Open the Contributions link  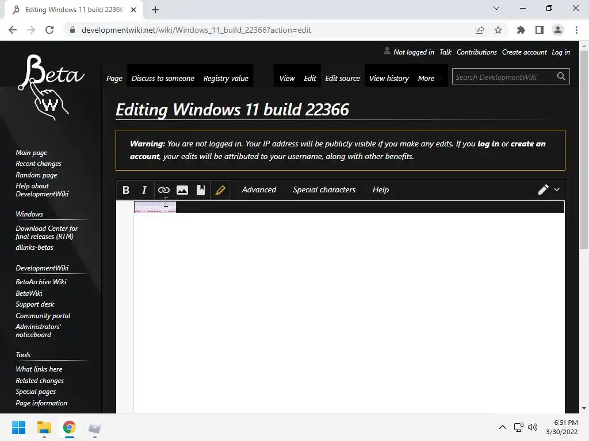[476, 52]
